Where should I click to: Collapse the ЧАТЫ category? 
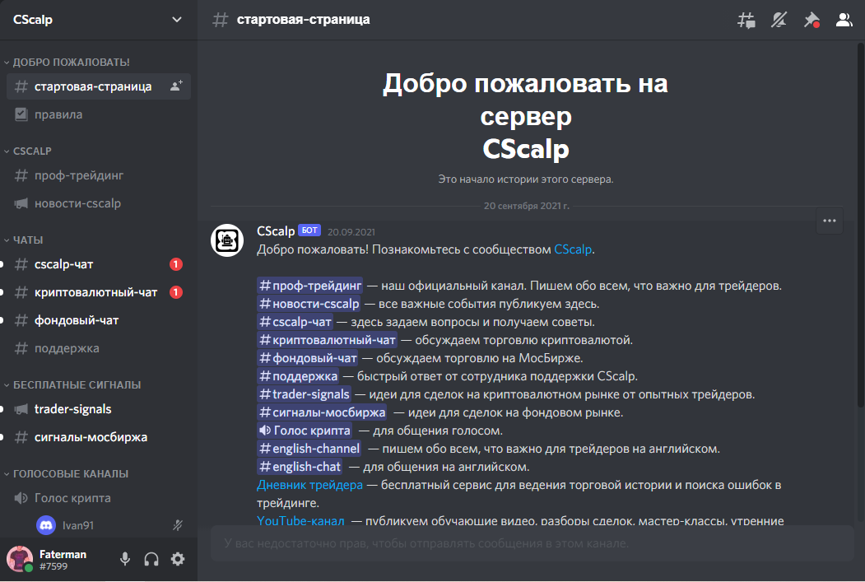point(23,240)
